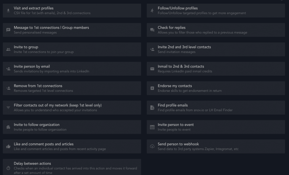Select Invite person by email
Screen dimensions: 289x175
(72, 69)
